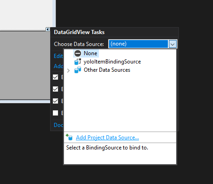Click the add data source plus icon
This screenshot has width=213, height=184.
(69, 137)
